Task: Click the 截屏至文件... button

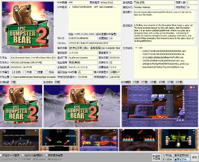Action: tap(182, 159)
